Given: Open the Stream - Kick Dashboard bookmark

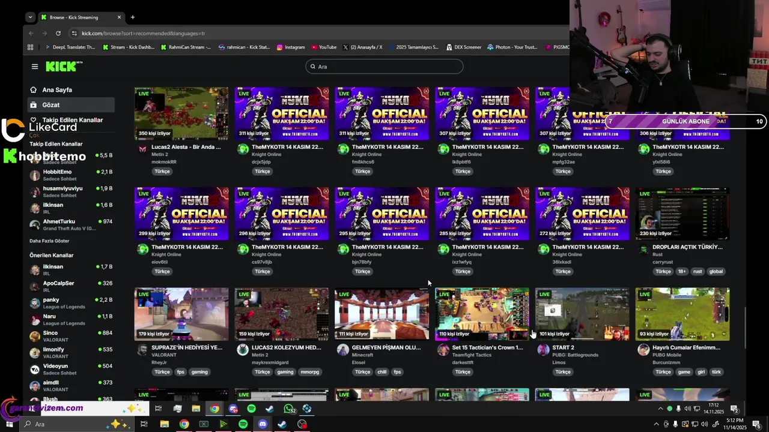Looking at the screenshot, I should click(x=128, y=47).
